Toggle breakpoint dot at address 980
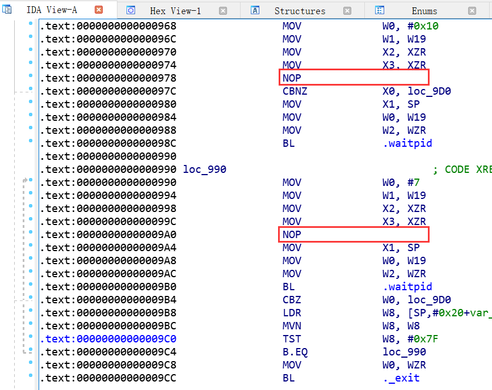The height and width of the screenshot is (390, 492). tap(31, 101)
